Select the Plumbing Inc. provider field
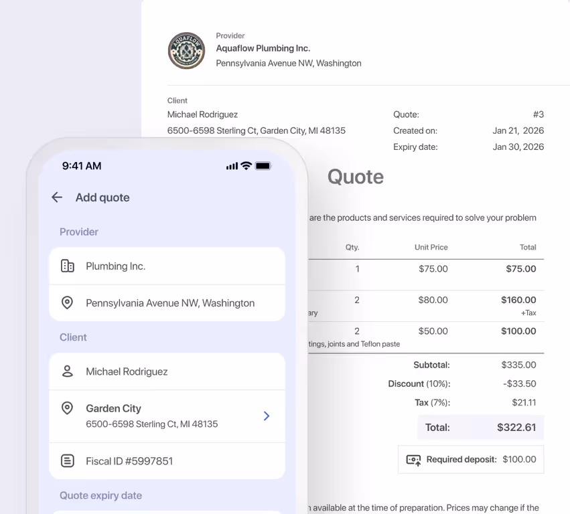 pyautogui.click(x=167, y=266)
